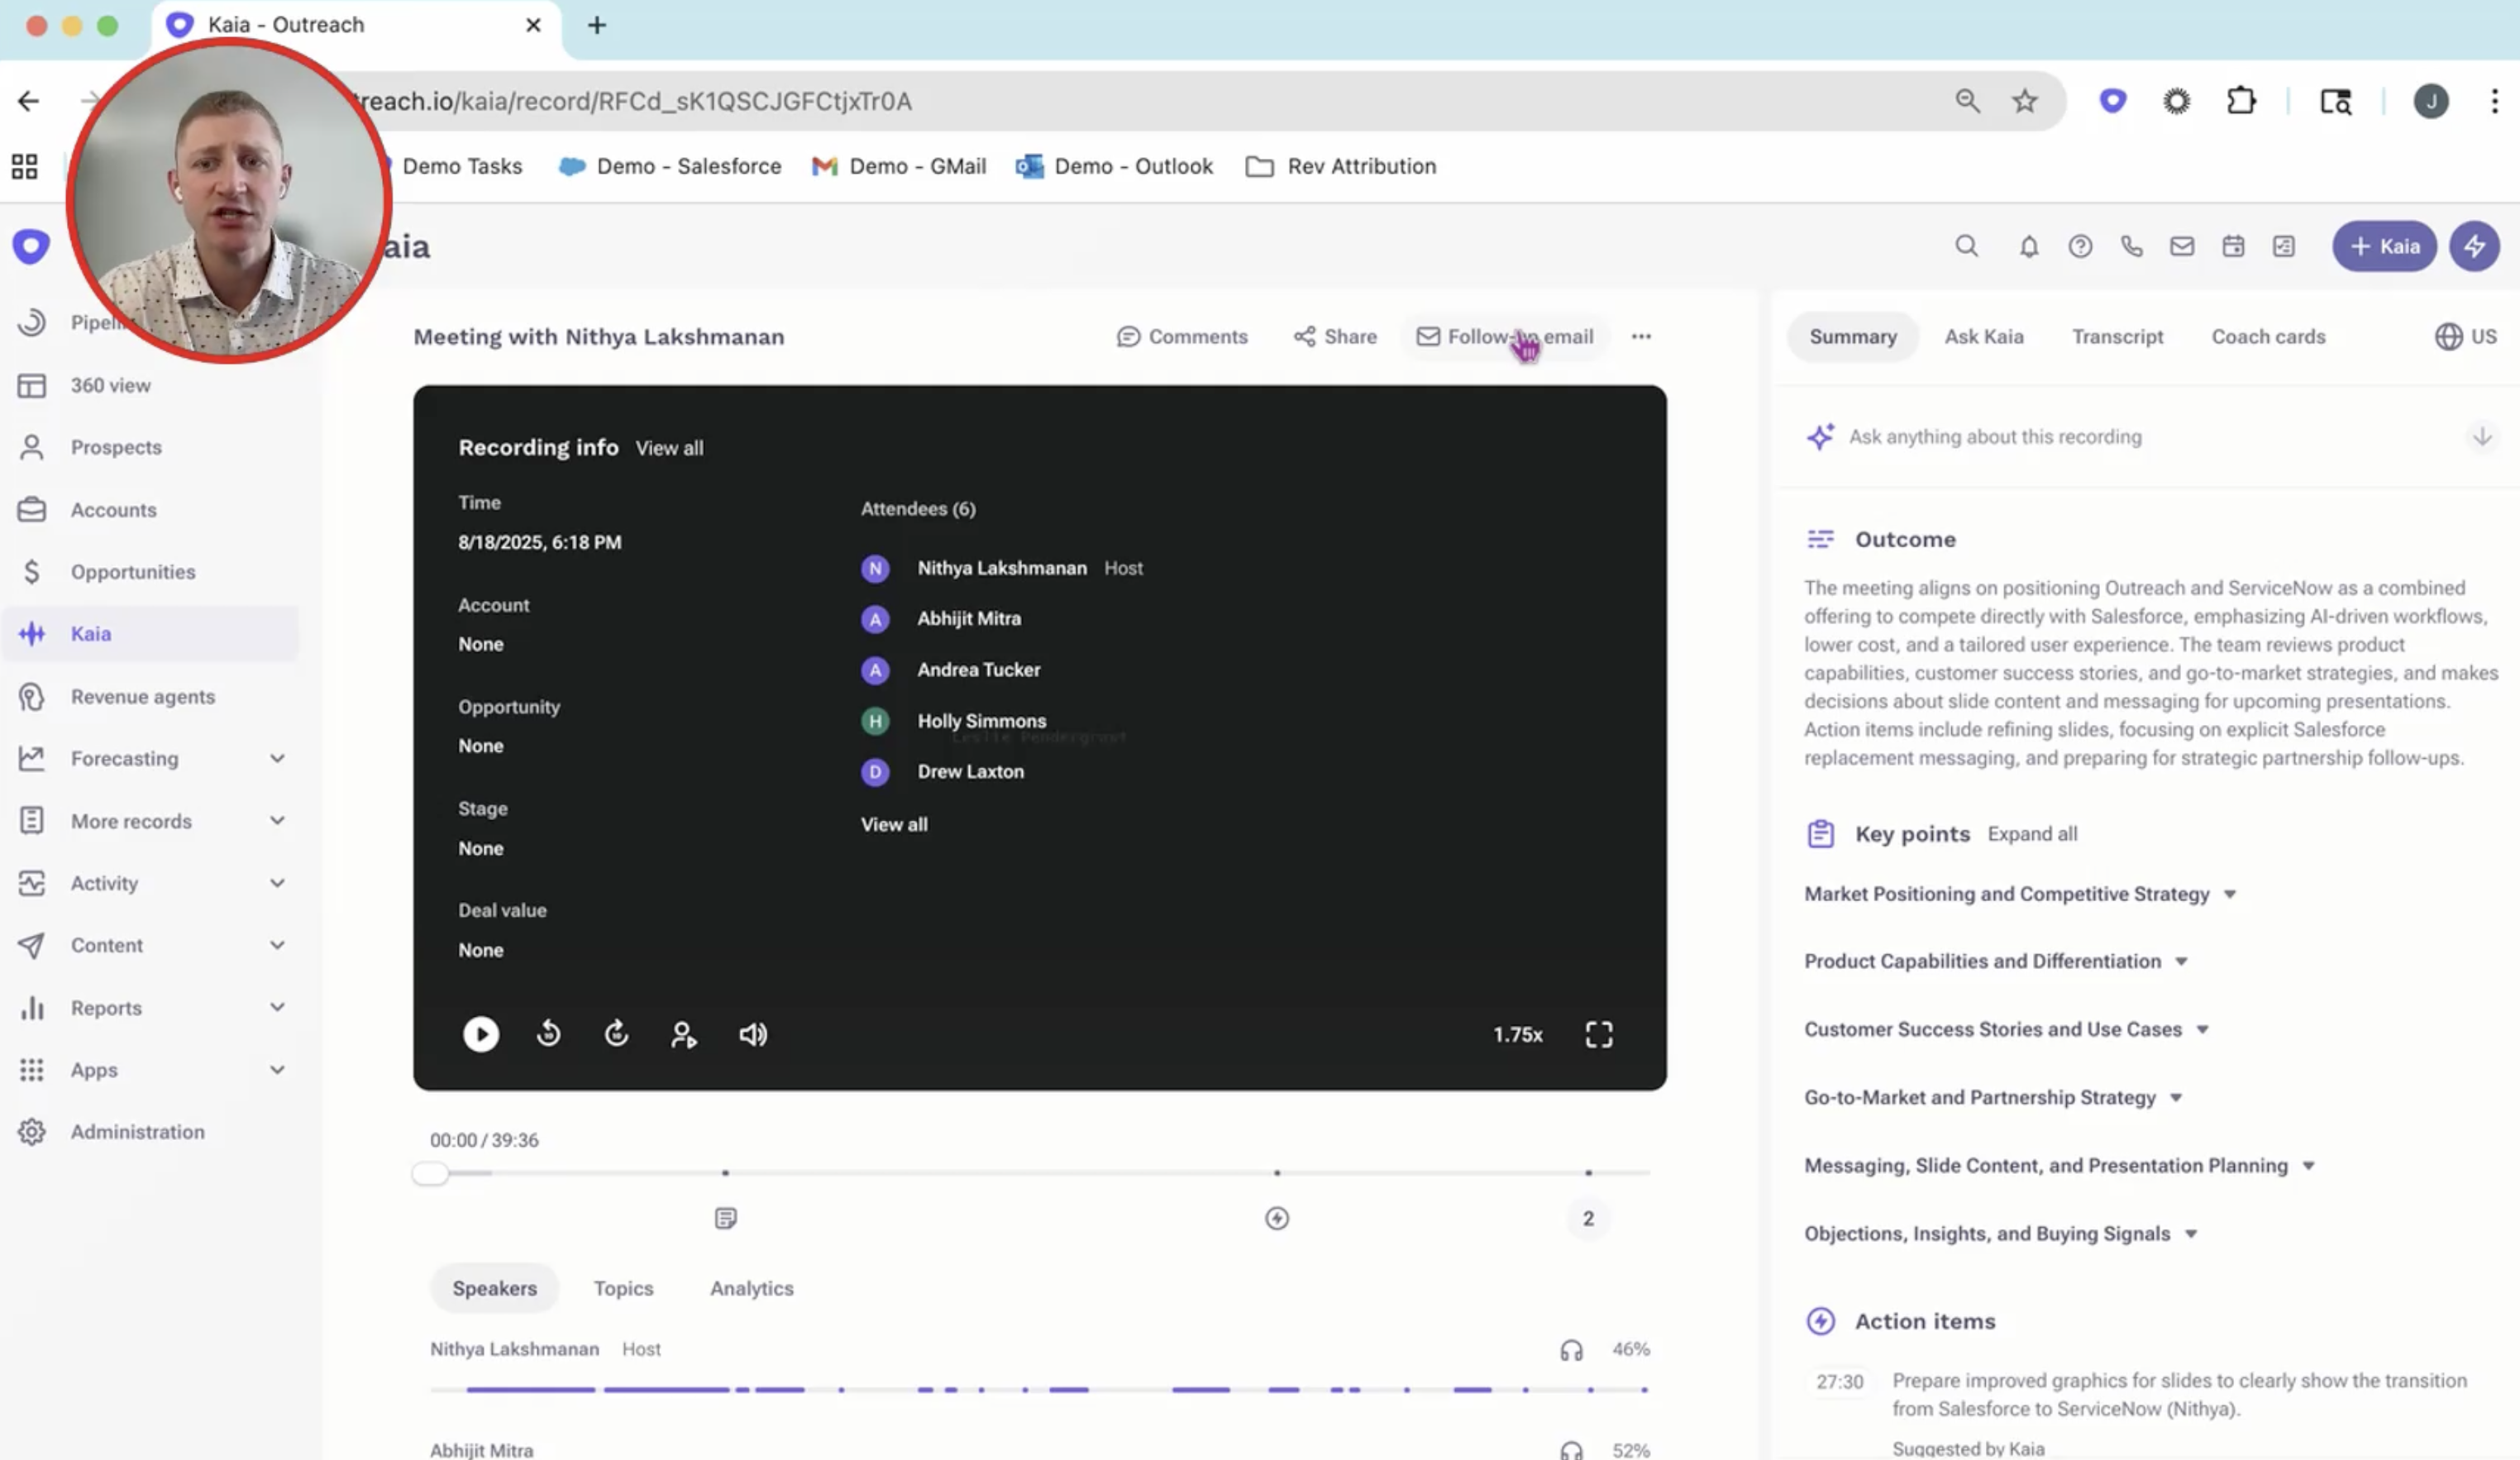
Task: Open the more options ellipsis menu
Action: [x=1641, y=337]
